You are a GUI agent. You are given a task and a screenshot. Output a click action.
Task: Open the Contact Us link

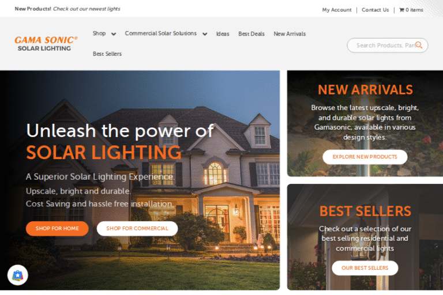pos(375,10)
